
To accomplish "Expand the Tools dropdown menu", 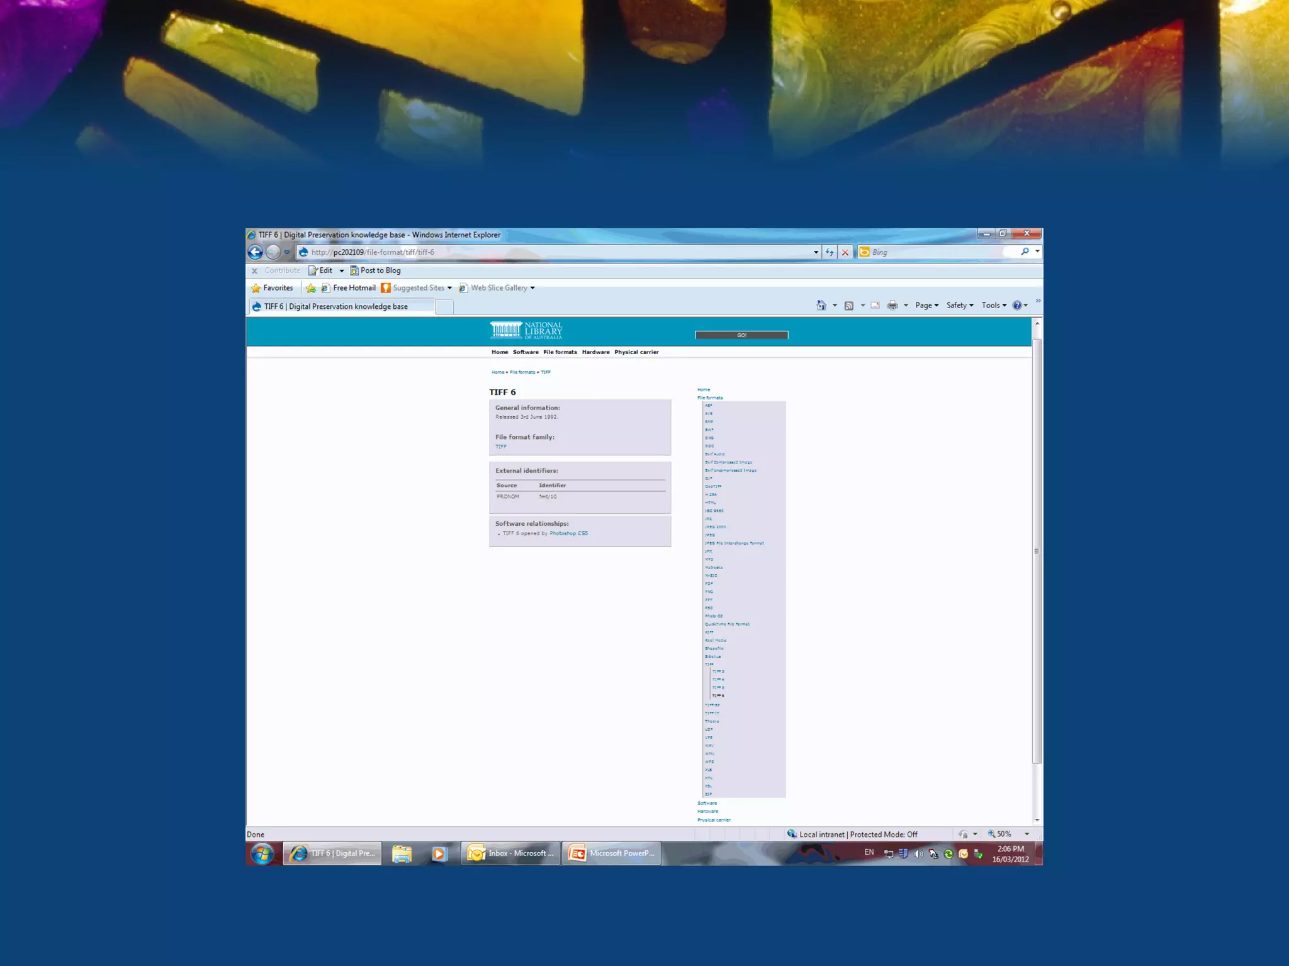I will 993,306.
